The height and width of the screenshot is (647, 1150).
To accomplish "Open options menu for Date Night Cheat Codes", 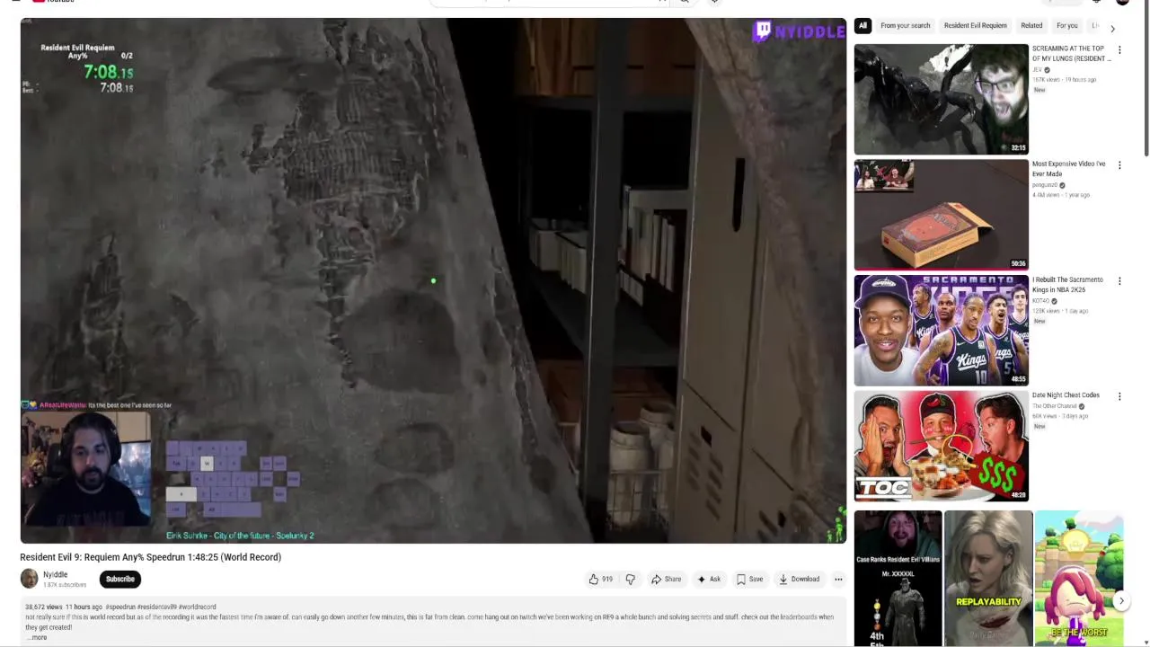I will tap(1119, 396).
